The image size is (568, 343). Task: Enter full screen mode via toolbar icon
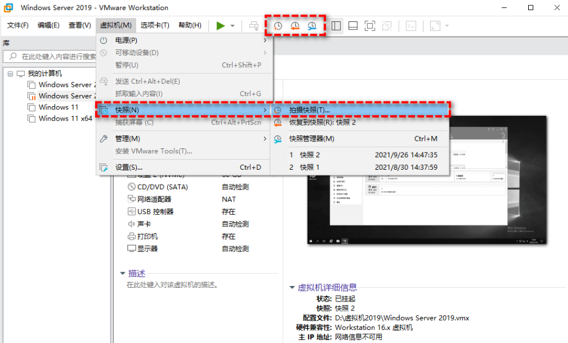click(370, 26)
